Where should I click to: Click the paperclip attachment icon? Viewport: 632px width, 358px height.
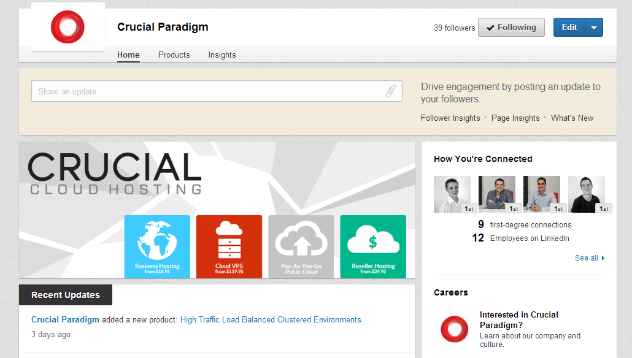tap(391, 91)
